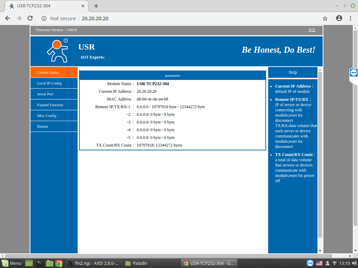Click Be Honest, Do Best! slogan
This screenshot has width=358, height=268.
click(279, 50)
